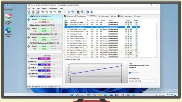Screen dimensions: 182x102
Task: Open the File menu
Action: click(29, 8)
